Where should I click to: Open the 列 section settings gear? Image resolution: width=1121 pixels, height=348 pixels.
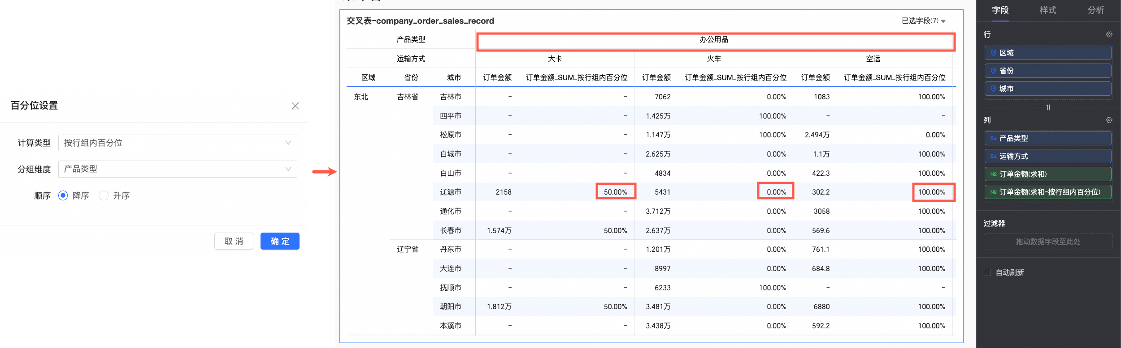(x=1109, y=120)
